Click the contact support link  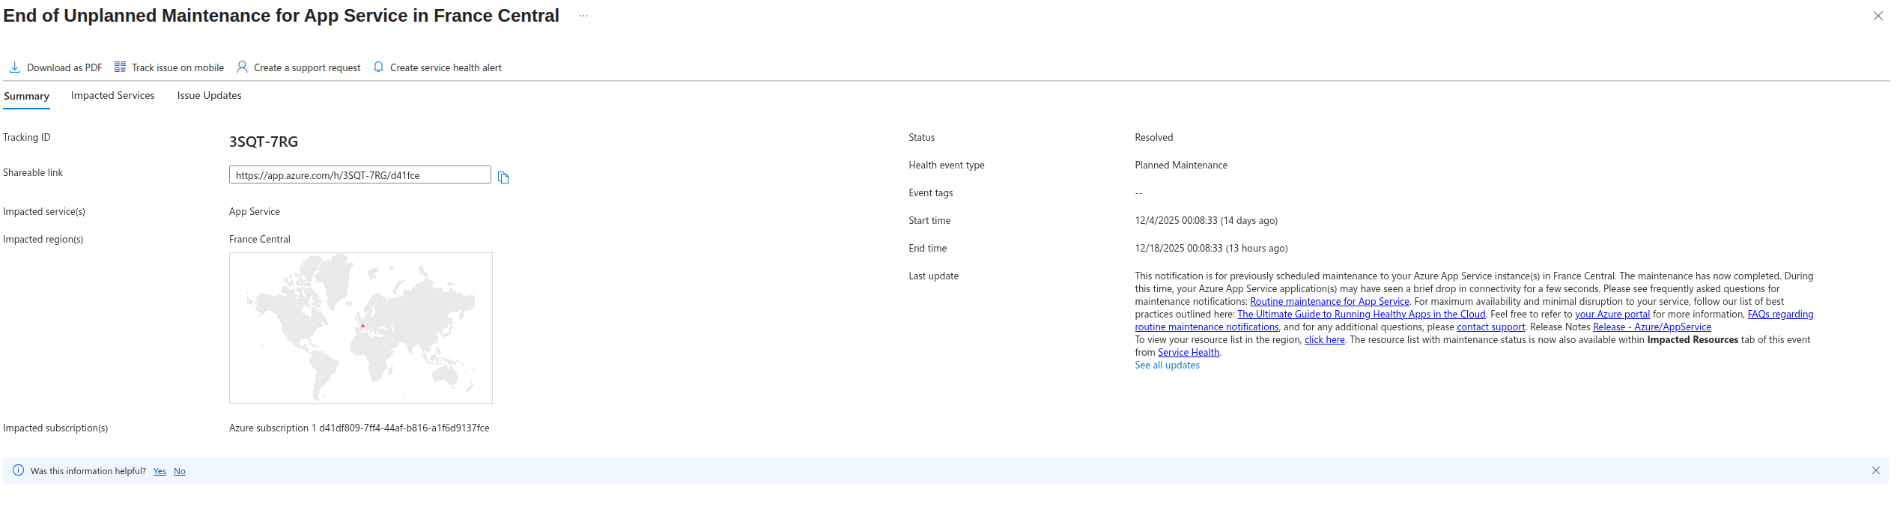coord(1490,327)
